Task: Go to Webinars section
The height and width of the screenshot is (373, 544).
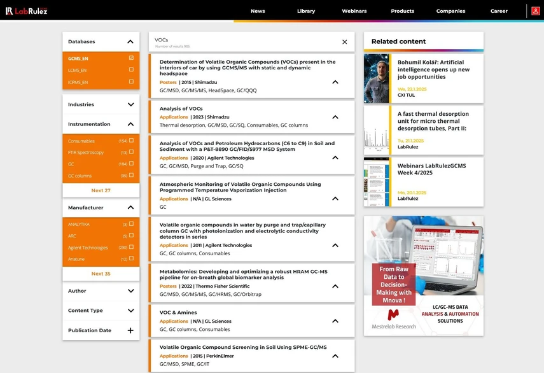Action: (354, 11)
